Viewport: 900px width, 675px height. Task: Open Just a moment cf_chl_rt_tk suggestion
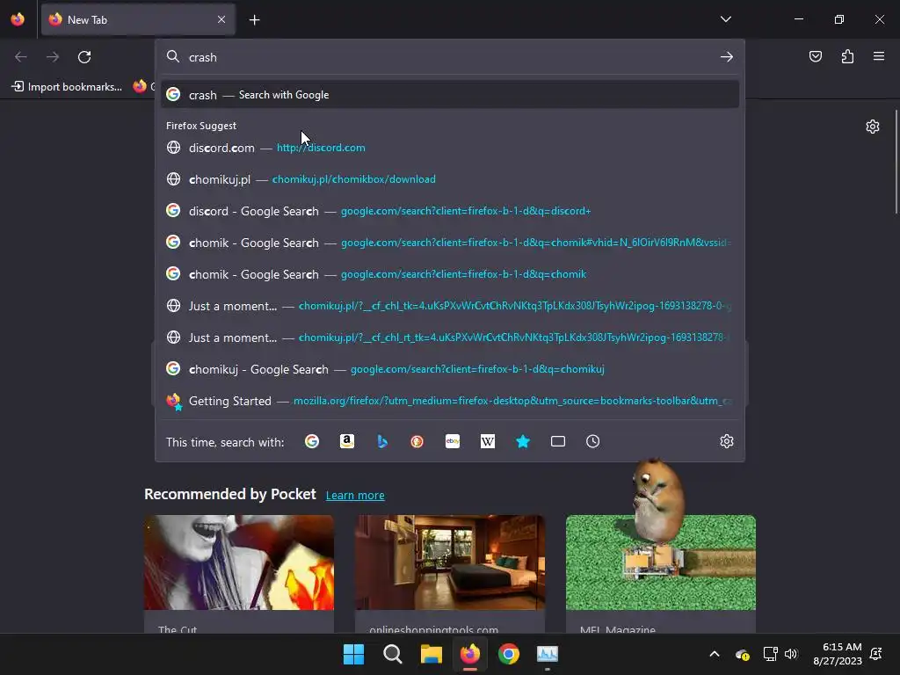pyautogui.click(x=450, y=337)
